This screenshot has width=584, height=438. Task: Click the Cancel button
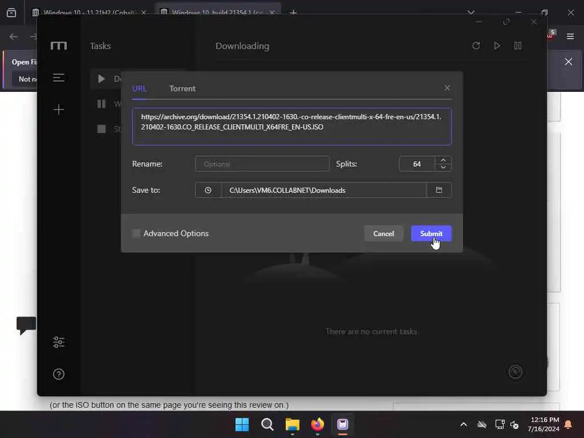pos(383,233)
